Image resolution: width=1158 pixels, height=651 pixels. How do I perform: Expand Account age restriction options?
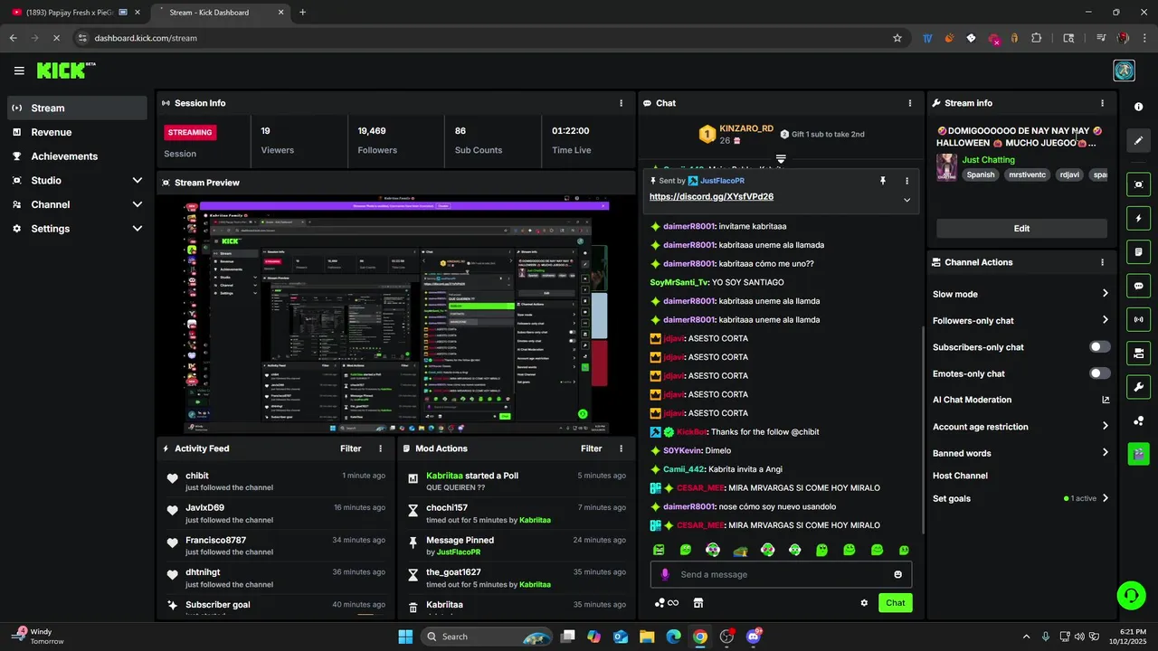click(1105, 426)
